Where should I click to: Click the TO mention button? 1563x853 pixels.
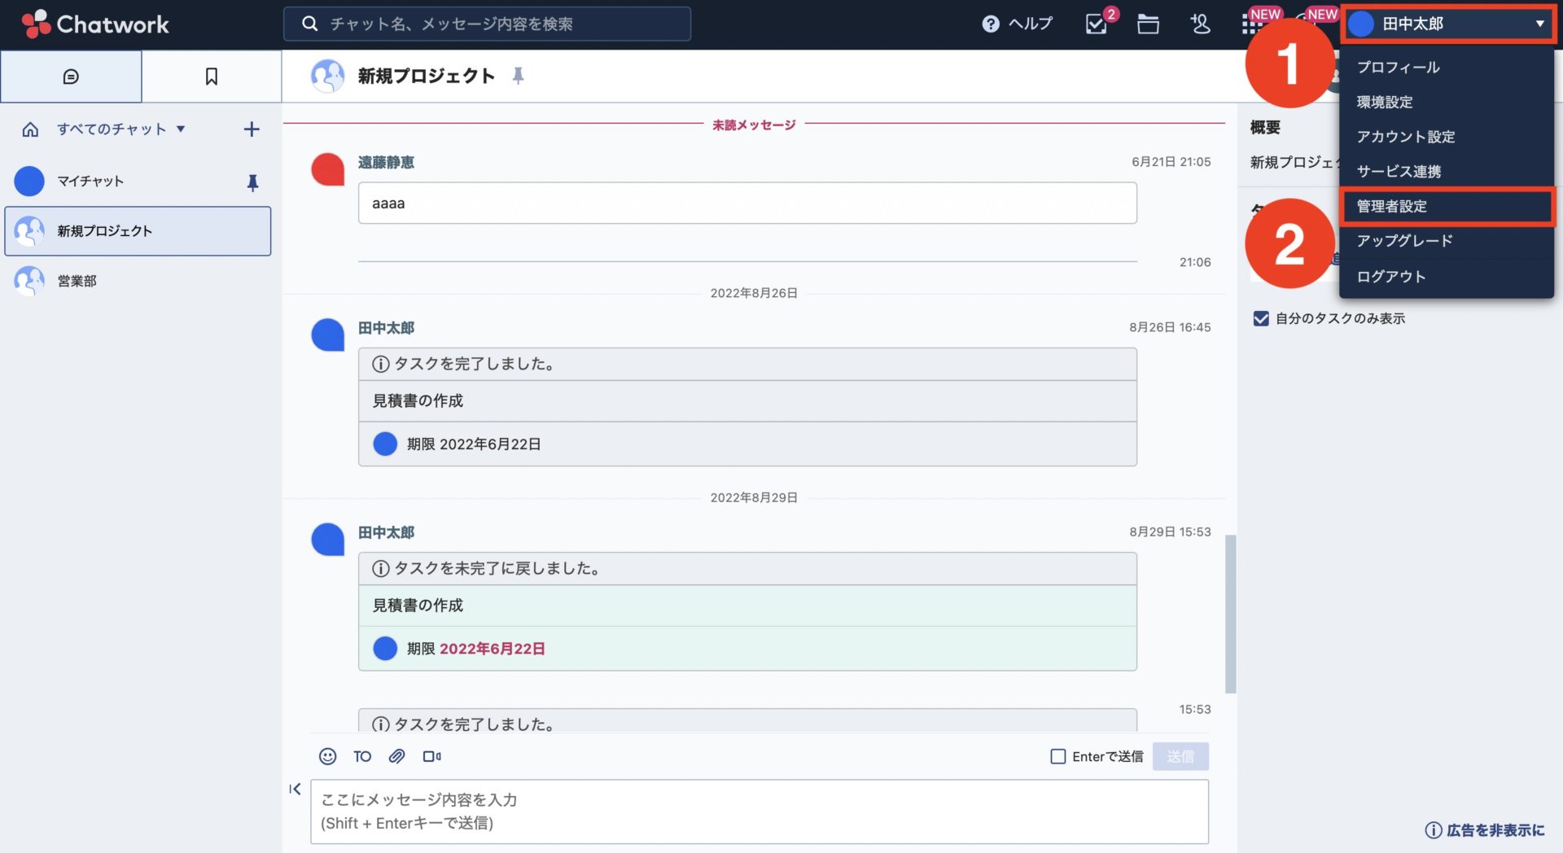[362, 756]
